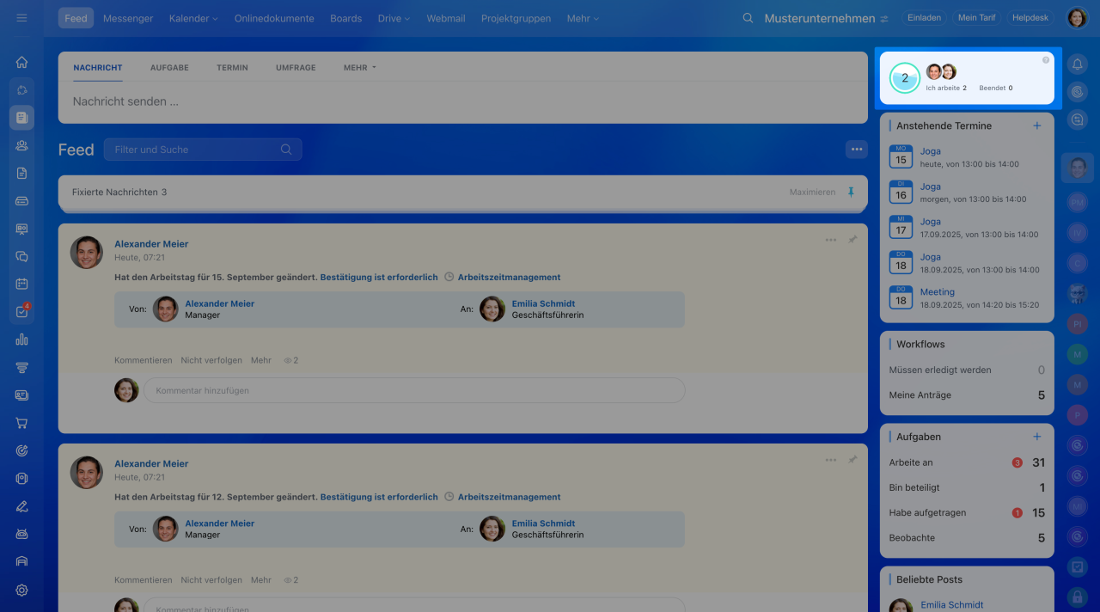Expand the Kalender menu in top navigation
1100x612 pixels.
(193, 18)
